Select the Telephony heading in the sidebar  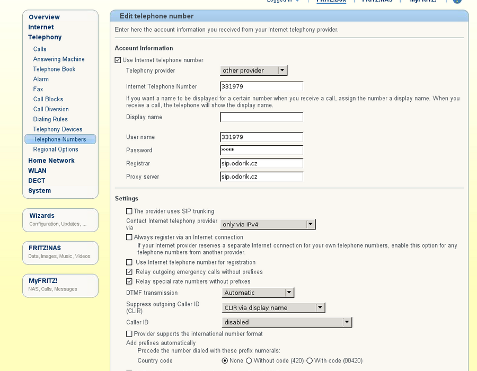tap(45, 37)
